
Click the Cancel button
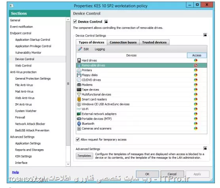click(x=172, y=174)
